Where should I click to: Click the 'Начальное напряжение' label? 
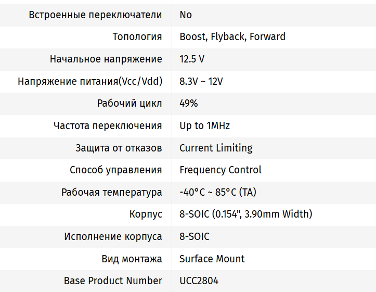[106, 59]
